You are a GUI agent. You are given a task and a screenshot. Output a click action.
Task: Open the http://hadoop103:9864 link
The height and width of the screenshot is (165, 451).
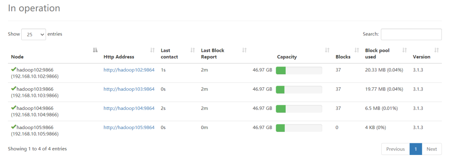(129, 89)
